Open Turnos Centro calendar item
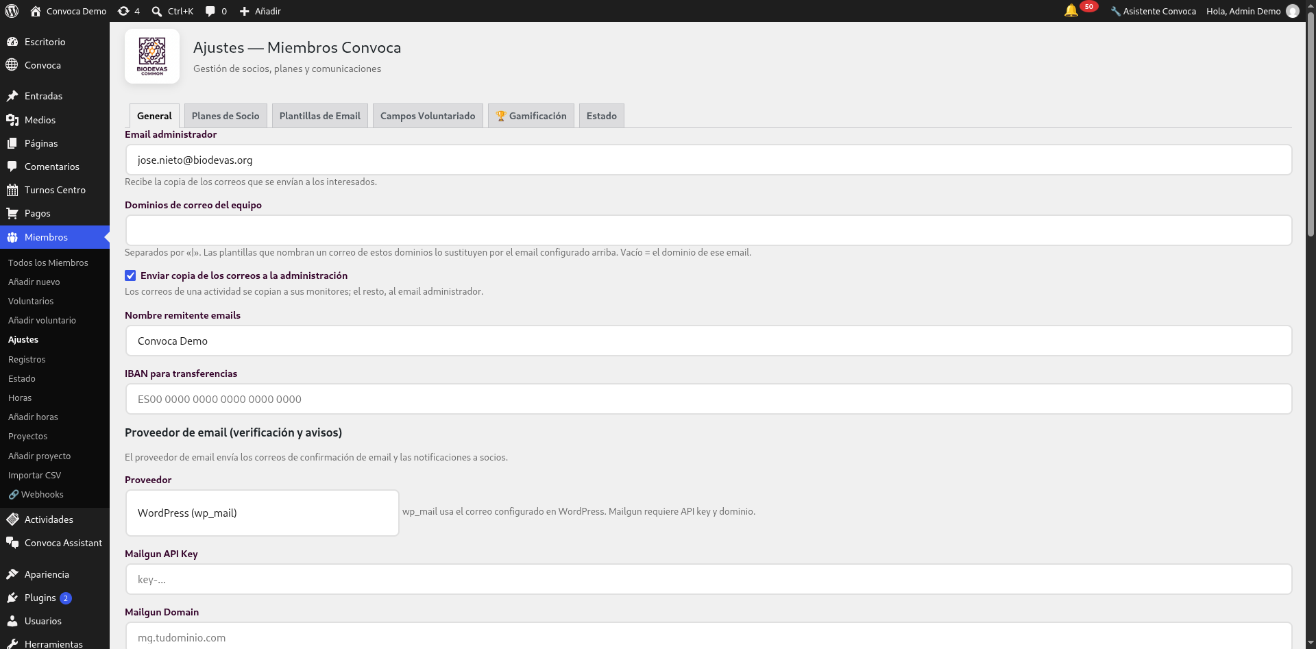The width and height of the screenshot is (1316, 649). tap(55, 190)
